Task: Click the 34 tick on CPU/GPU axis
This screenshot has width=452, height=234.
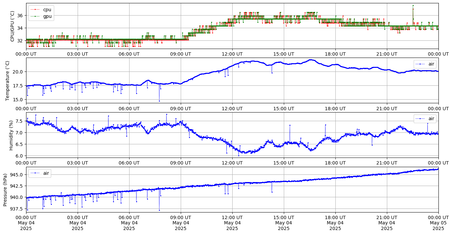Action: [x=20, y=28]
